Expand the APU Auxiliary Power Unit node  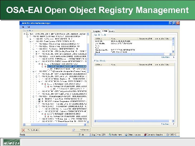[37, 51]
